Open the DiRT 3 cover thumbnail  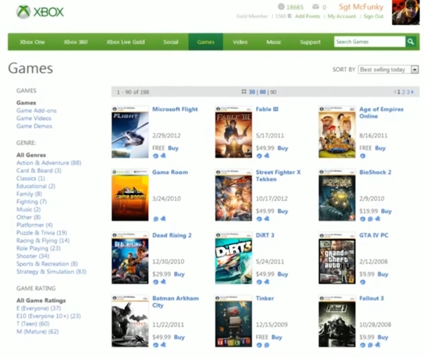234,258
